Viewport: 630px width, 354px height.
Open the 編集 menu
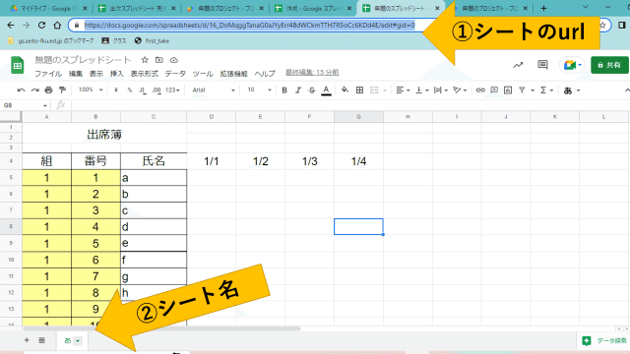pos(76,74)
